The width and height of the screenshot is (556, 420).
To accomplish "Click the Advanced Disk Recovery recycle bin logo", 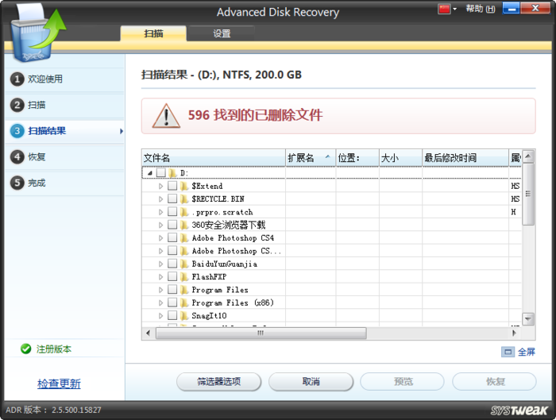I will click(37, 33).
